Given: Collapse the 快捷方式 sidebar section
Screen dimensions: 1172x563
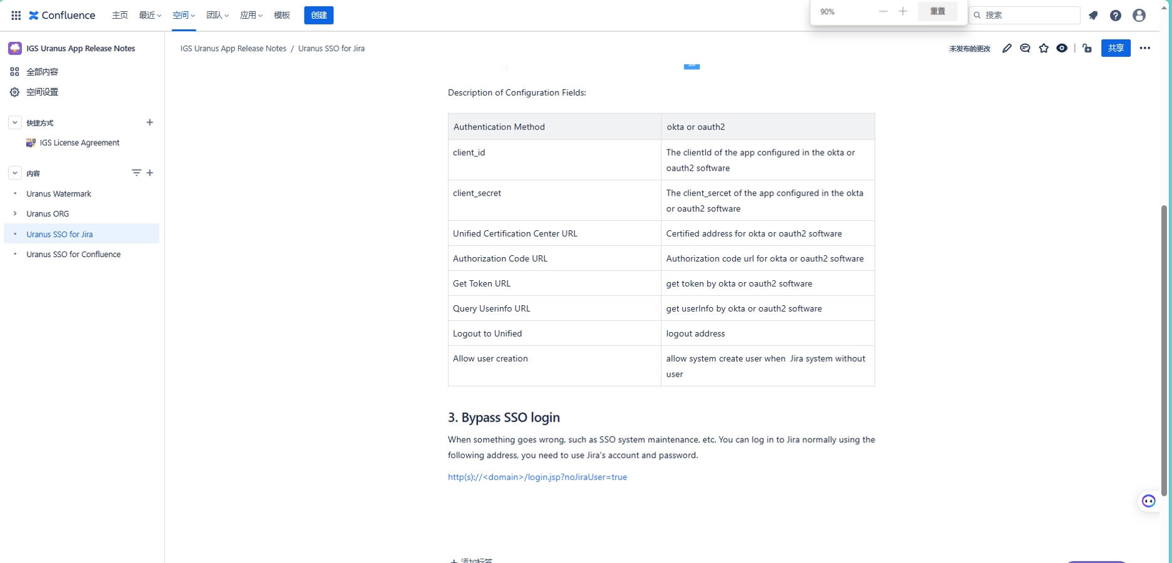Looking at the screenshot, I should pyautogui.click(x=14, y=122).
